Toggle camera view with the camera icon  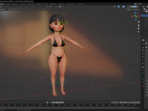click(x=138, y=28)
